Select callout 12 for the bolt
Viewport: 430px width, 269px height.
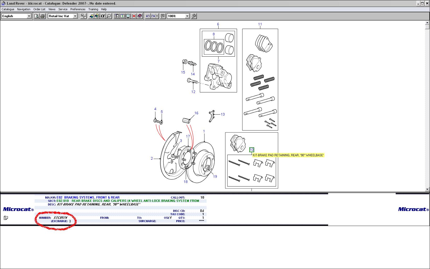pyautogui.click(x=193, y=92)
